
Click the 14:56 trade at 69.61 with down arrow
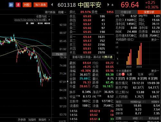pyautogui.click(x=91, y=119)
